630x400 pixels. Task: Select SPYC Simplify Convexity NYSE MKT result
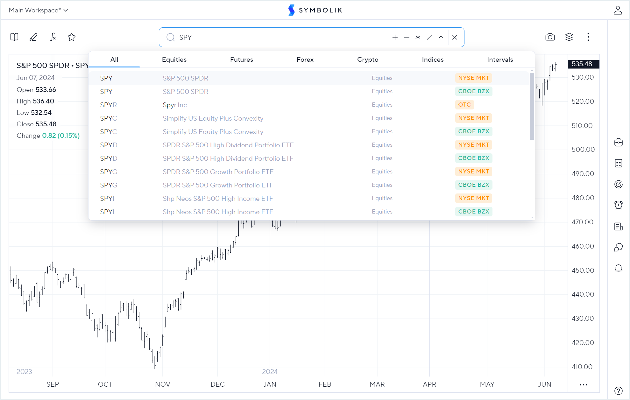coord(309,118)
